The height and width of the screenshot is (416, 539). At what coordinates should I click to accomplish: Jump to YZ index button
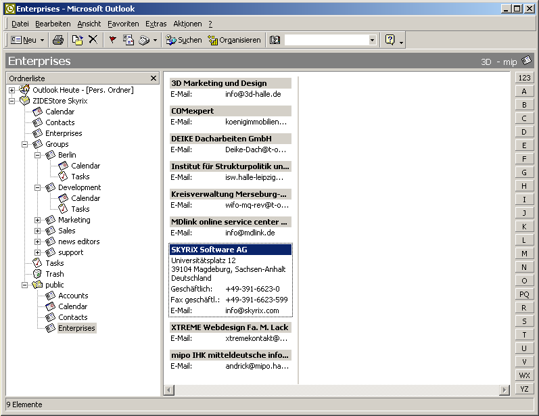point(524,389)
